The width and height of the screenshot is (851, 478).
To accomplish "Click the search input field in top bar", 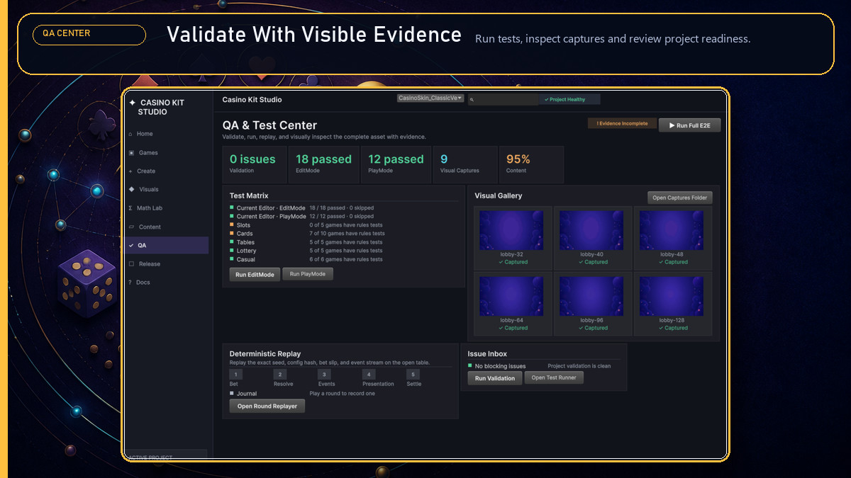I will 503,100.
